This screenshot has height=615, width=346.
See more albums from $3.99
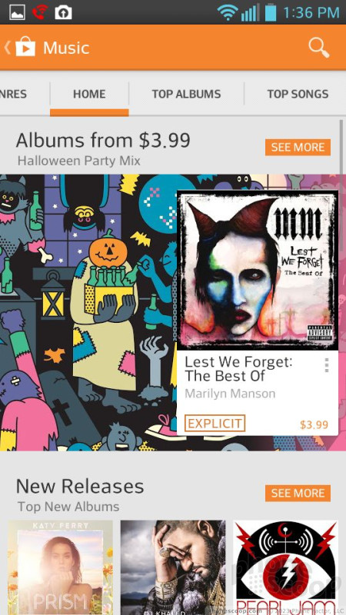[298, 148]
